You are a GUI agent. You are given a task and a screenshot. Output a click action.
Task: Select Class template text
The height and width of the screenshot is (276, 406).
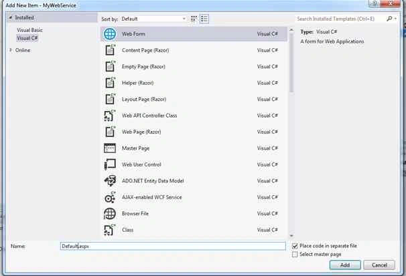[128, 230]
